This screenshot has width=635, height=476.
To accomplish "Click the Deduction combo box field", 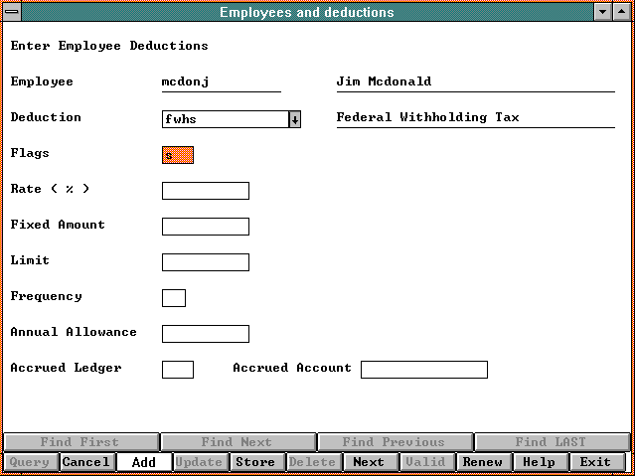I will (225, 119).
